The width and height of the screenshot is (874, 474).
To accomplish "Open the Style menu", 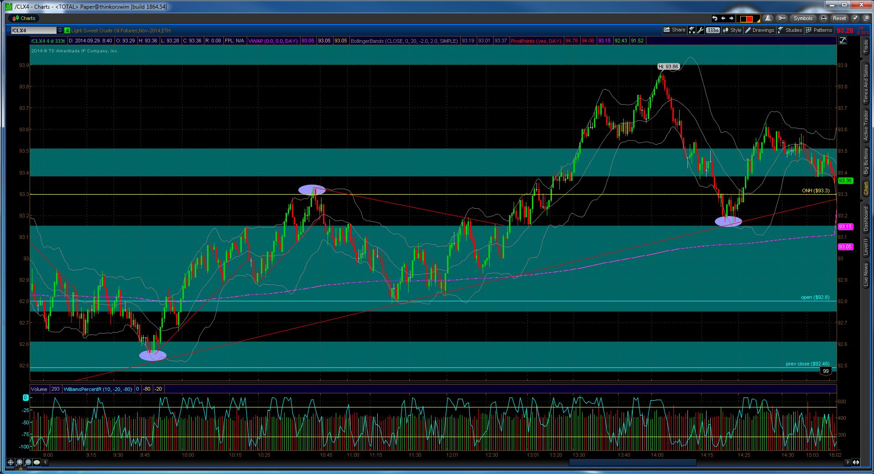I will [x=732, y=30].
